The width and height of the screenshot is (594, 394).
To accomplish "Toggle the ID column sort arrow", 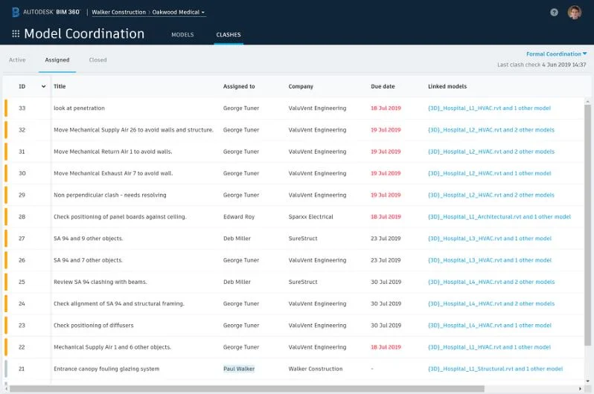I will coord(44,87).
